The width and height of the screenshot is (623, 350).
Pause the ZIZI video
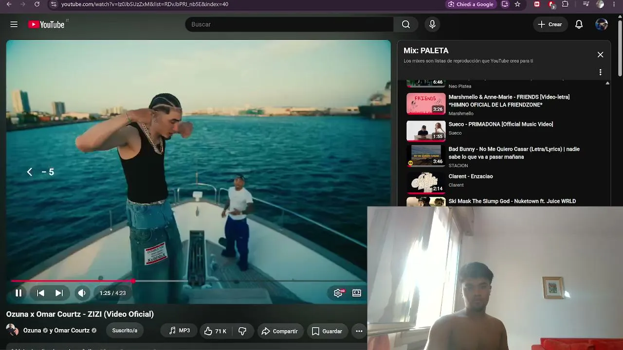pyautogui.click(x=18, y=293)
